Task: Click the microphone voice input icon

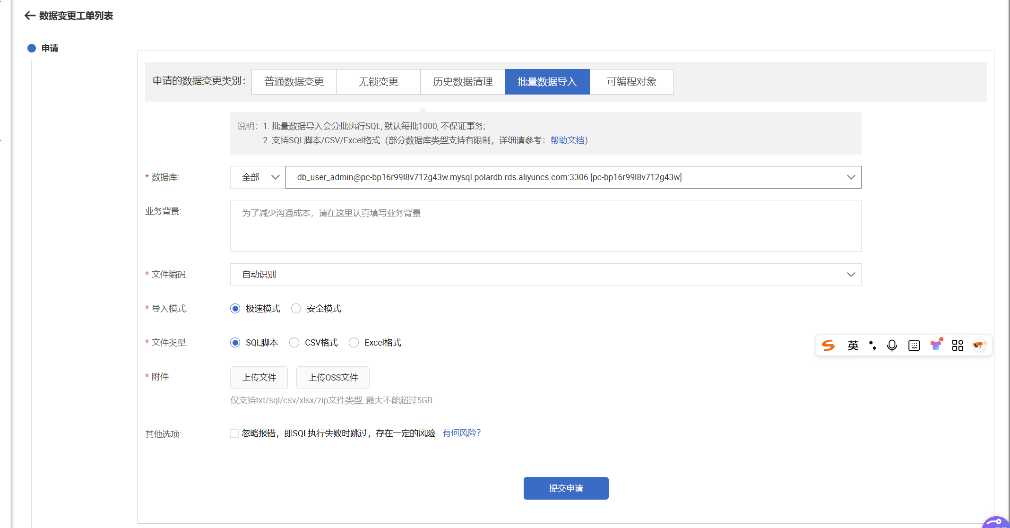Action: (x=892, y=346)
